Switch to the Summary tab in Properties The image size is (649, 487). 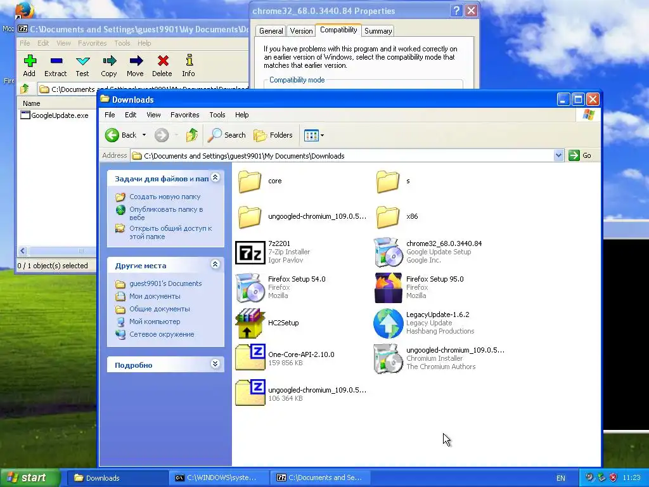click(378, 31)
